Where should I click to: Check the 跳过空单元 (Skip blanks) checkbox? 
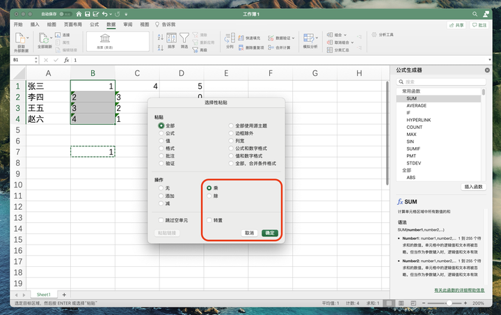pyautogui.click(x=161, y=220)
